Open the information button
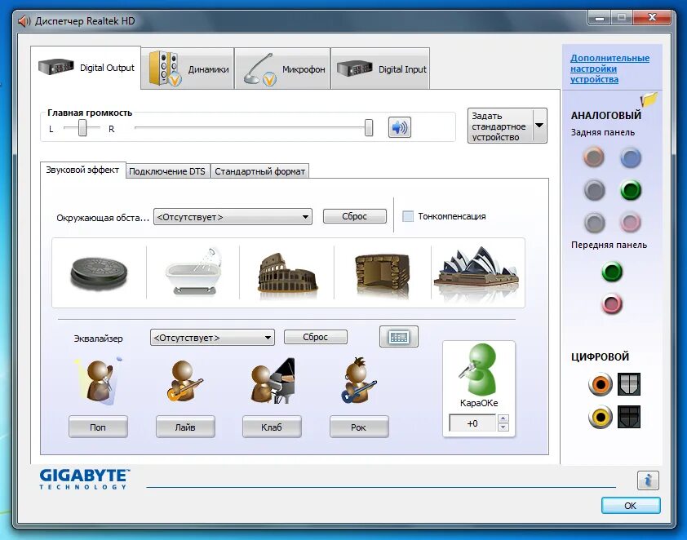Image resolution: width=687 pixels, height=540 pixels. pos(648,480)
